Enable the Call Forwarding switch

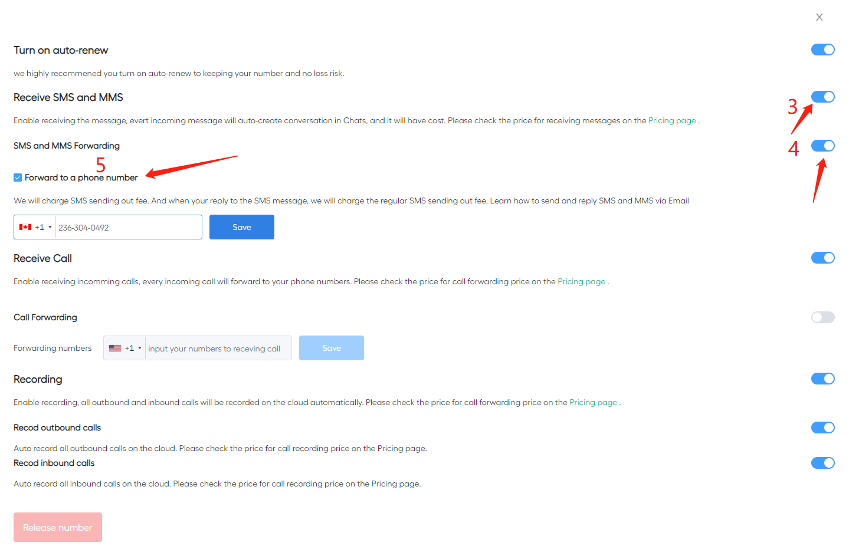[x=822, y=317]
